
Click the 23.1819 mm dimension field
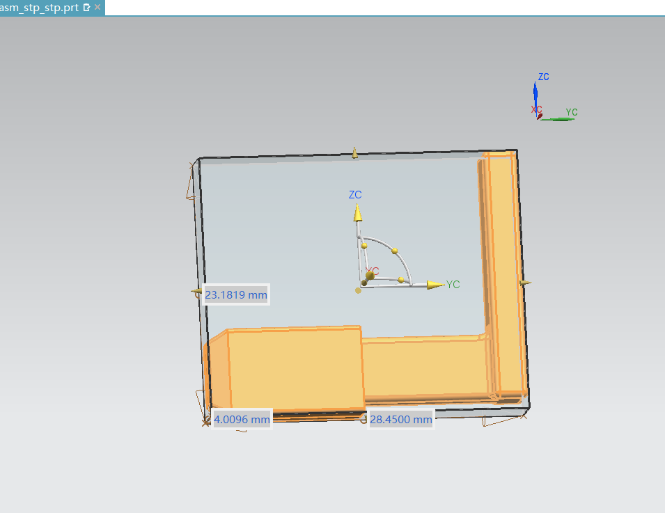click(x=236, y=295)
